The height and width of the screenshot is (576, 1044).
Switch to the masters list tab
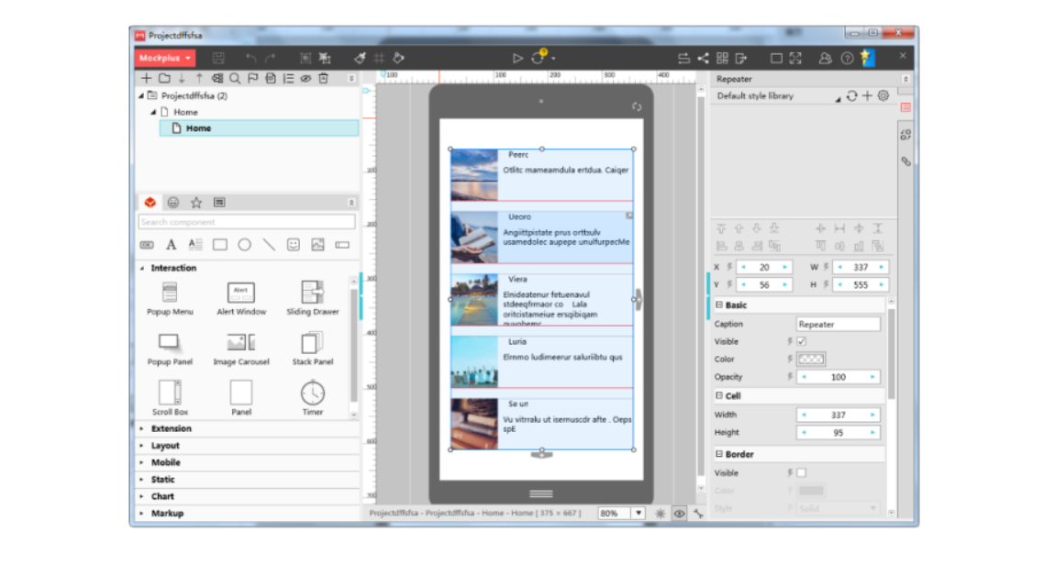(219, 203)
